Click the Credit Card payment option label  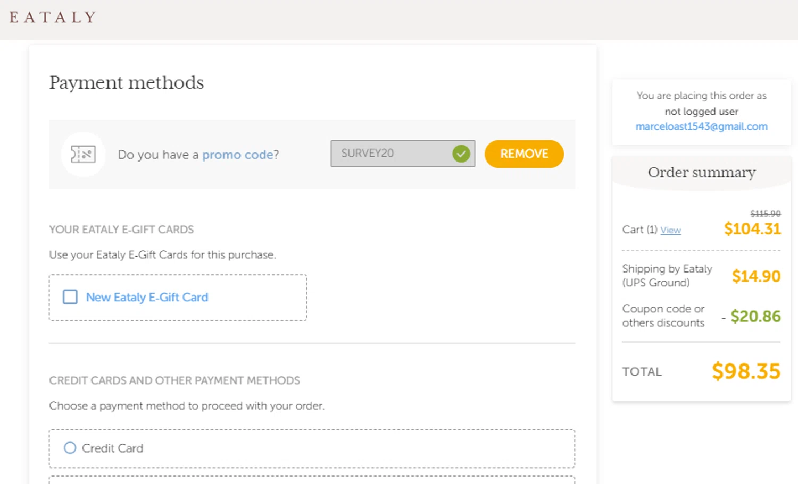112,448
